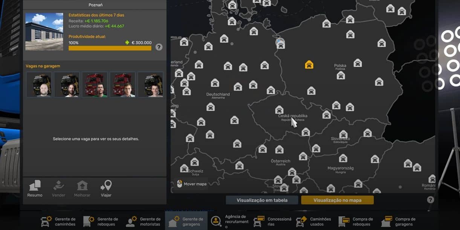460x230 pixels.
Task: Click the Viajar travel icon
Action: (x=106, y=189)
